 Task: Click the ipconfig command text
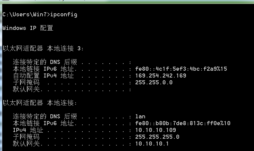coord(64,14)
